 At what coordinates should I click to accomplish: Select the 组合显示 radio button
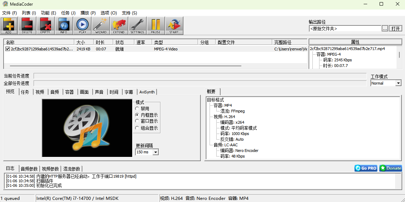(137, 128)
